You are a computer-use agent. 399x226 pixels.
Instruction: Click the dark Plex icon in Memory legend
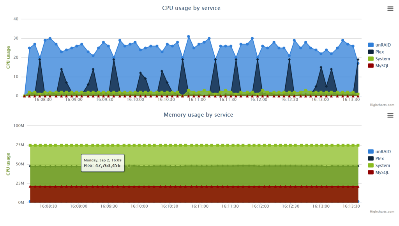point(371,159)
